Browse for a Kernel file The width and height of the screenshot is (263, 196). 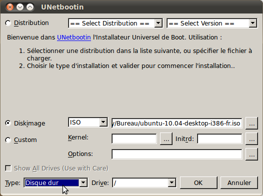(166, 138)
